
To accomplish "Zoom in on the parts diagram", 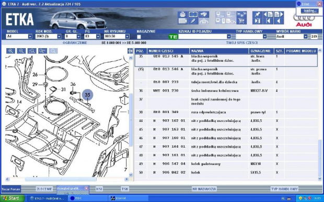I will [x=10, y=51].
